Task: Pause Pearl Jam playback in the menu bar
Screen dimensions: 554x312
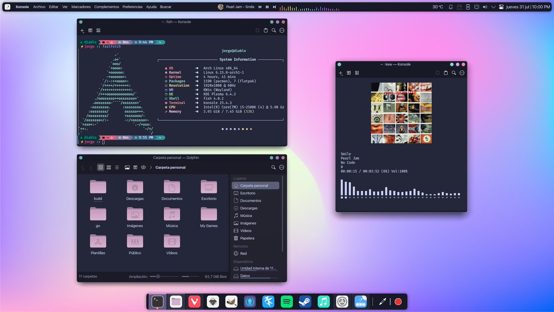Action: pyautogui.click(x=267, y=6)
